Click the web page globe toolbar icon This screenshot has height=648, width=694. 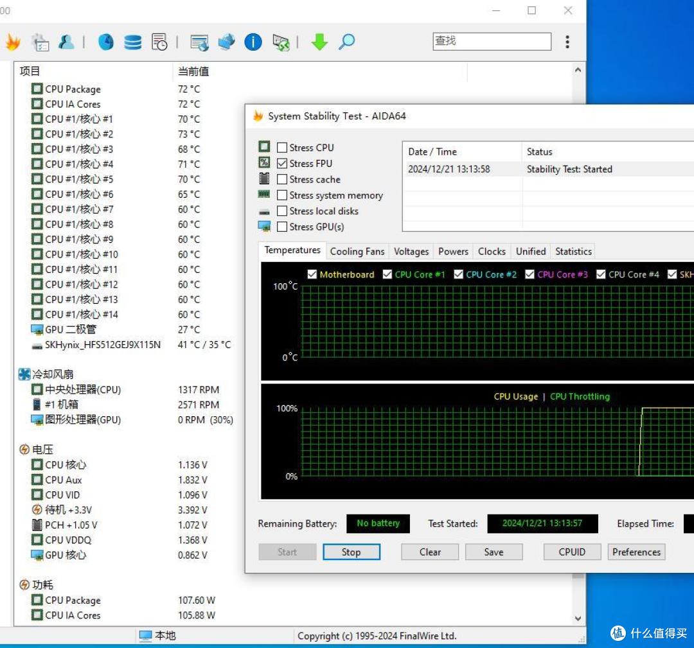[199, 42]
